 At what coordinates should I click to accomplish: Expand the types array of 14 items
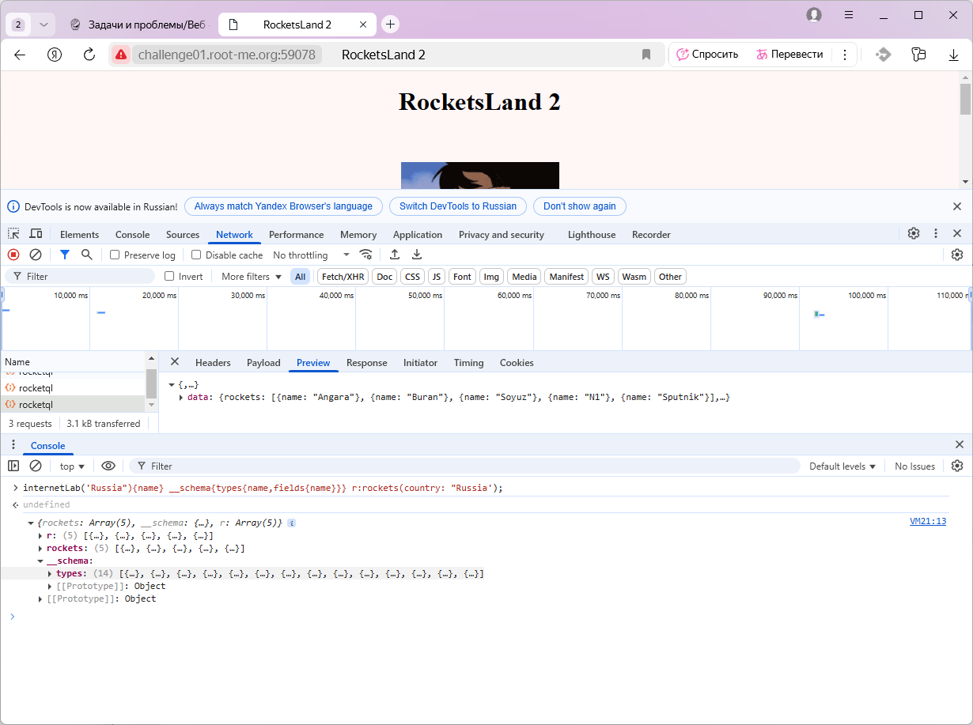50,573
